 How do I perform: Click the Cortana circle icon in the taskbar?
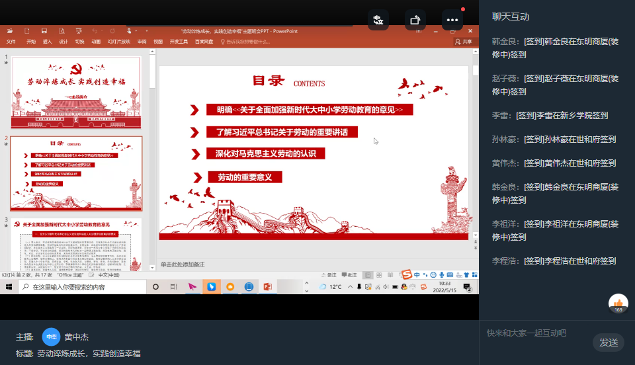155,287
